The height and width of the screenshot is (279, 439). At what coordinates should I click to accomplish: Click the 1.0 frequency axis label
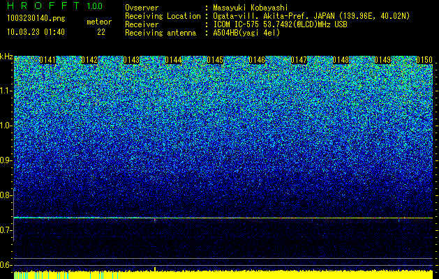[x=6, y=126]
